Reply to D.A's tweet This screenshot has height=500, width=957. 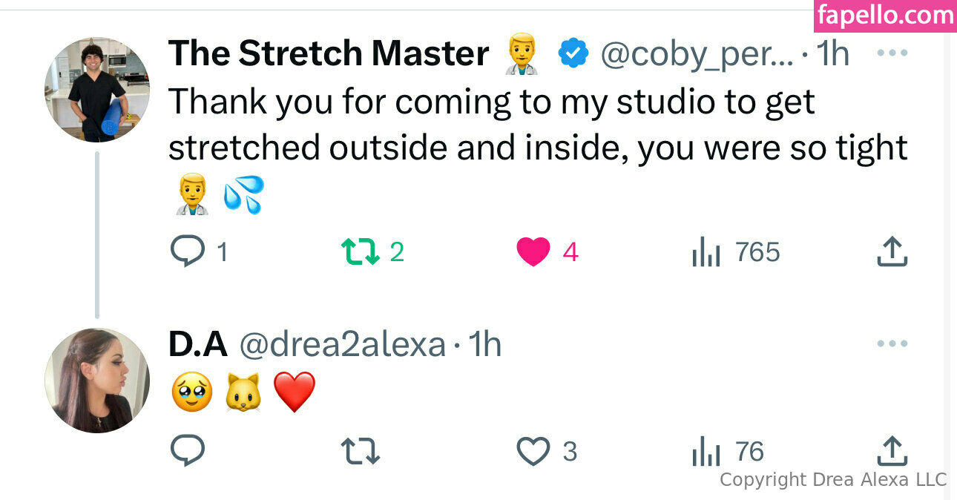pos(187,451)
